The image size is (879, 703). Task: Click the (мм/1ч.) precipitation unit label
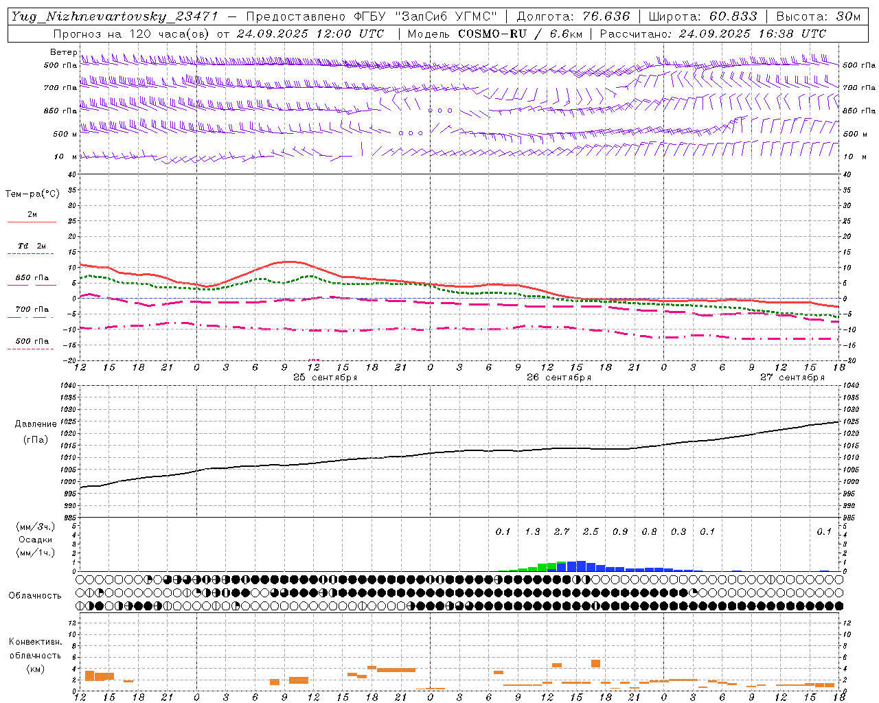coord(36,553)
